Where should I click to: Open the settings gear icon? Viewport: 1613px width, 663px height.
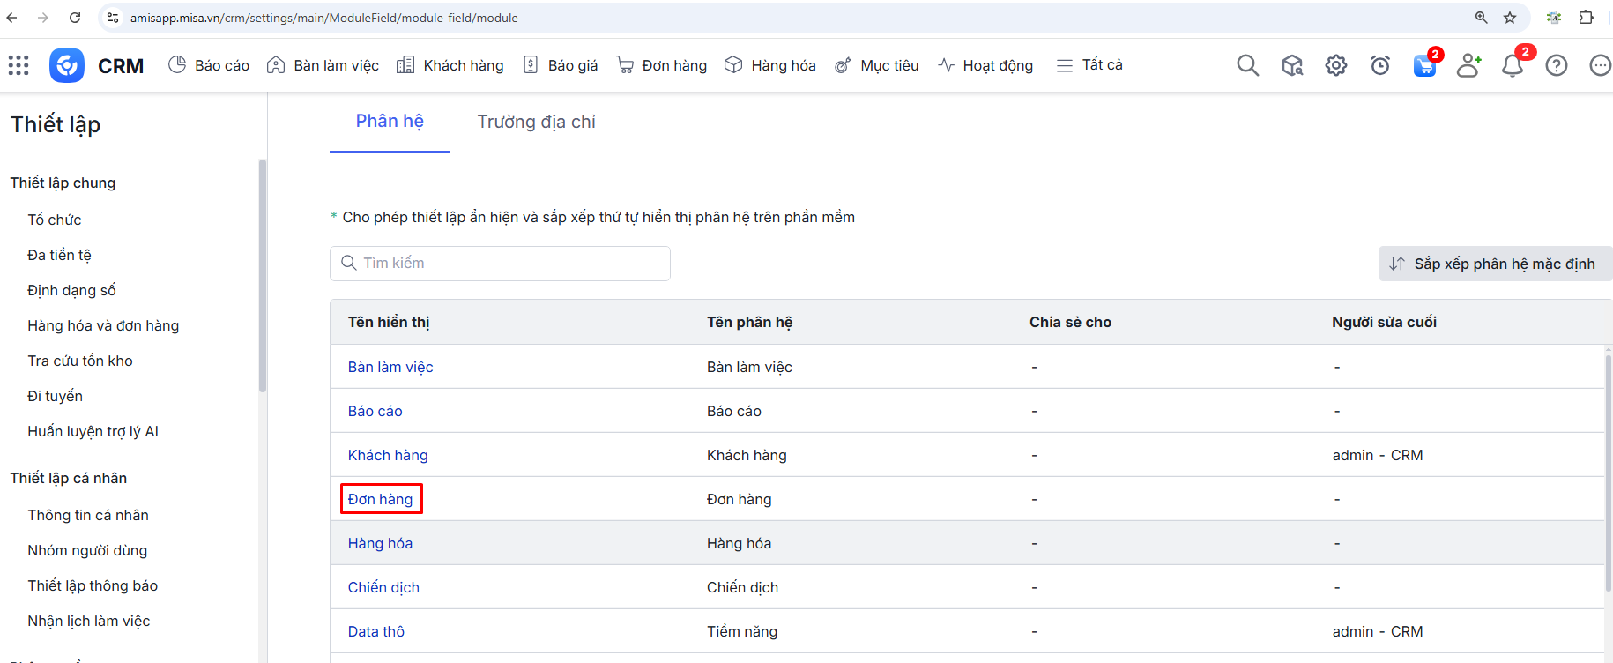[1336, 65]
